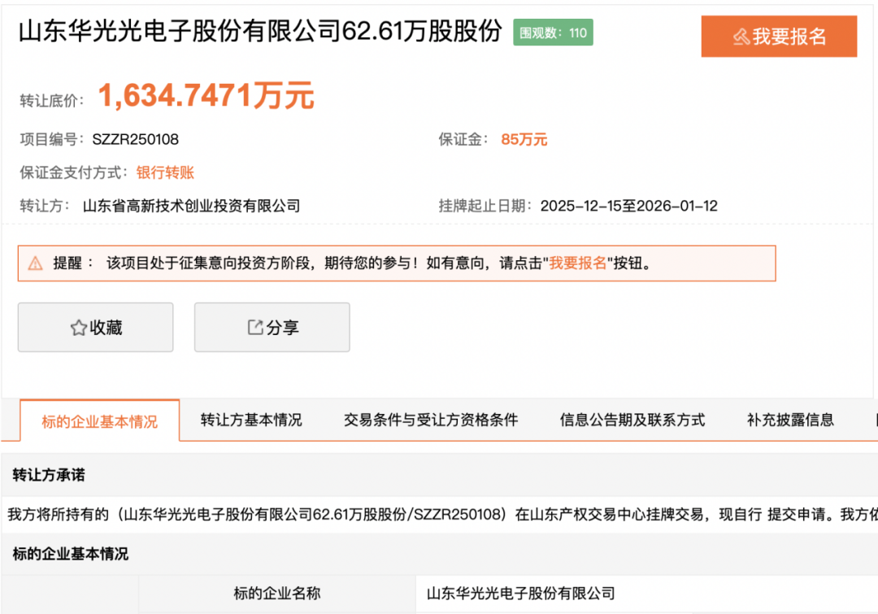Image resolution: width=878 pixels, height=614 pixels.
Task: Click the warning triangle icon in the reminder banner
Action: 33,262
